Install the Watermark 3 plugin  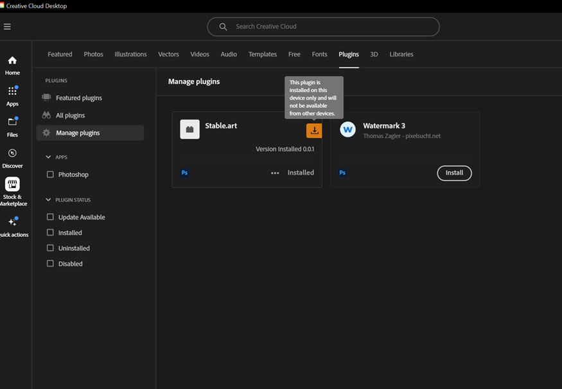click(x=454, y=173)
